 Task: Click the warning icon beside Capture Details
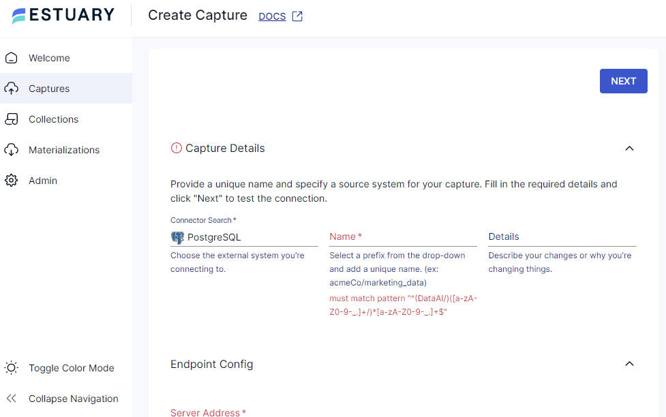pos(176,148)
